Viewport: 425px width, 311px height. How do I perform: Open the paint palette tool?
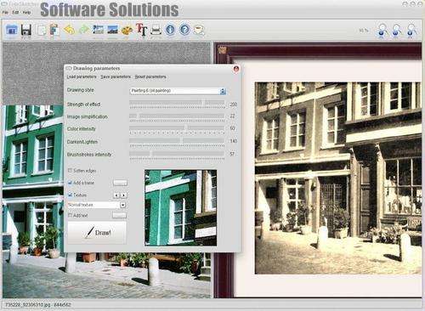(127, 30)
